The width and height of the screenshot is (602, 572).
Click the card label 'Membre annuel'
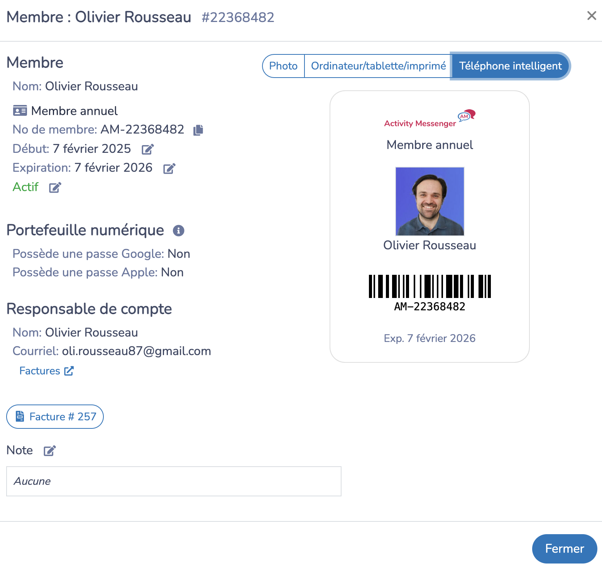pyautogui.click(x=430, y=145)
